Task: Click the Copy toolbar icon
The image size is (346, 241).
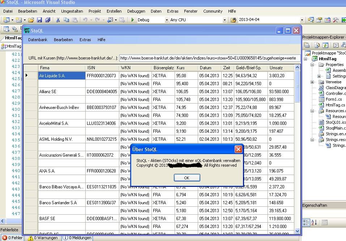Action: [x=66, y=20]
